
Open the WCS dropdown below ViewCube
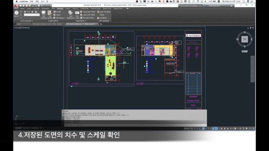245,51
